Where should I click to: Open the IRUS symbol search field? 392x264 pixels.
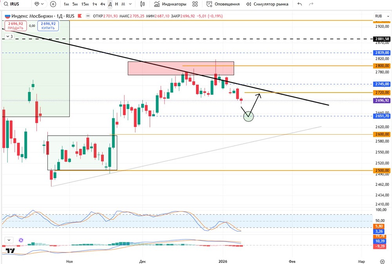point(16,4)
